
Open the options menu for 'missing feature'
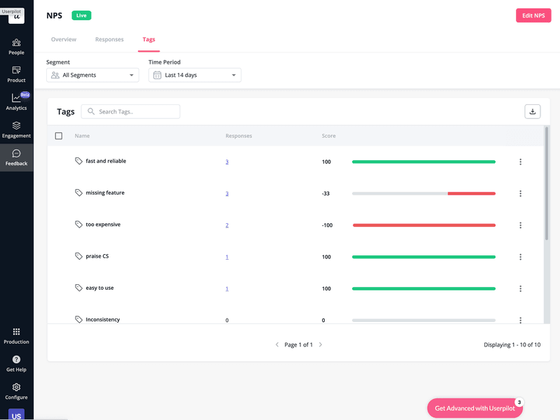pyautogui.click(x=520, y=193)
